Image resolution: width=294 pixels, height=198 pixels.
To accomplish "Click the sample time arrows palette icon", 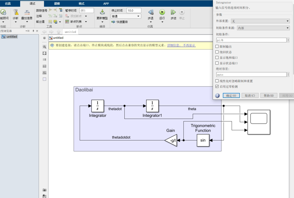I will coord(44,60).
